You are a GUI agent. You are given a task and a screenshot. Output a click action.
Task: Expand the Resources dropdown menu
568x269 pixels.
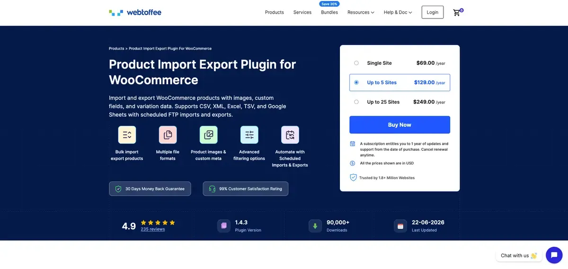[361, 12]
